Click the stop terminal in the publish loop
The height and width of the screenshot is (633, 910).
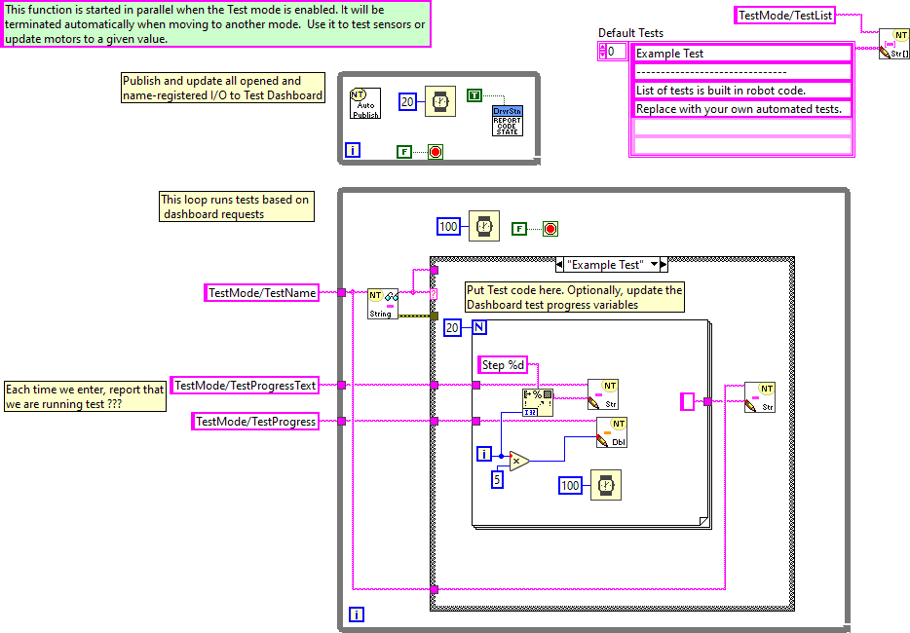point(435,151)
